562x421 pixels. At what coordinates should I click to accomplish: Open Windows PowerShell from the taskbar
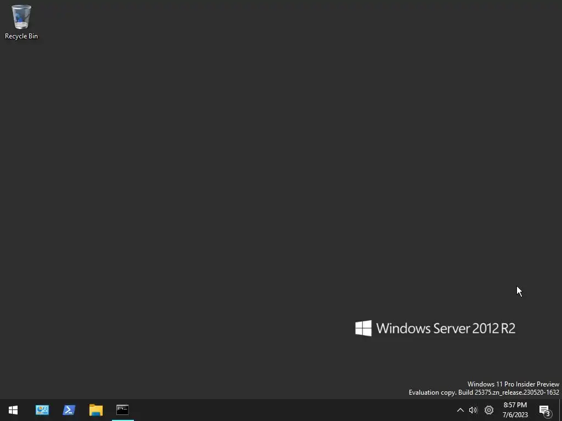[69, 410]
